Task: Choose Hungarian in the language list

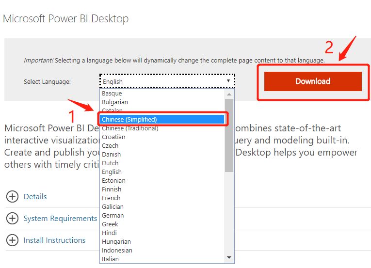Action: coord(116,241)
